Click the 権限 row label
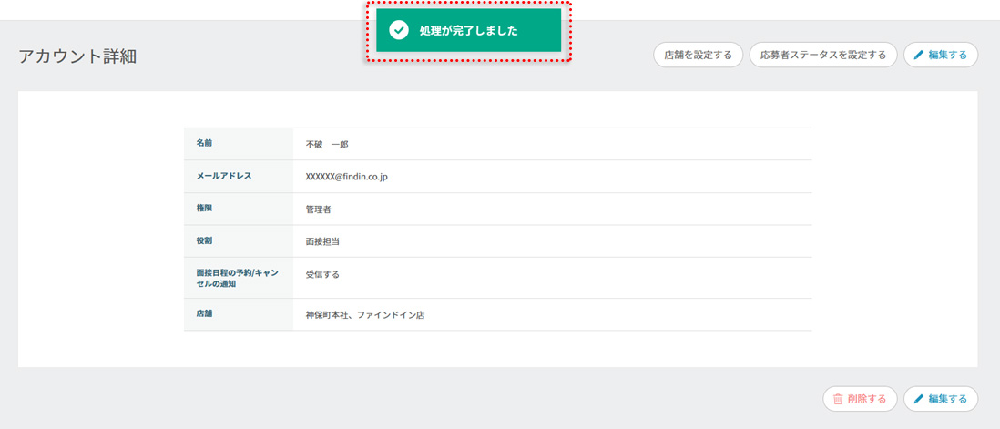The width and height of the screenshot is (1000, 429). [204, 209]
